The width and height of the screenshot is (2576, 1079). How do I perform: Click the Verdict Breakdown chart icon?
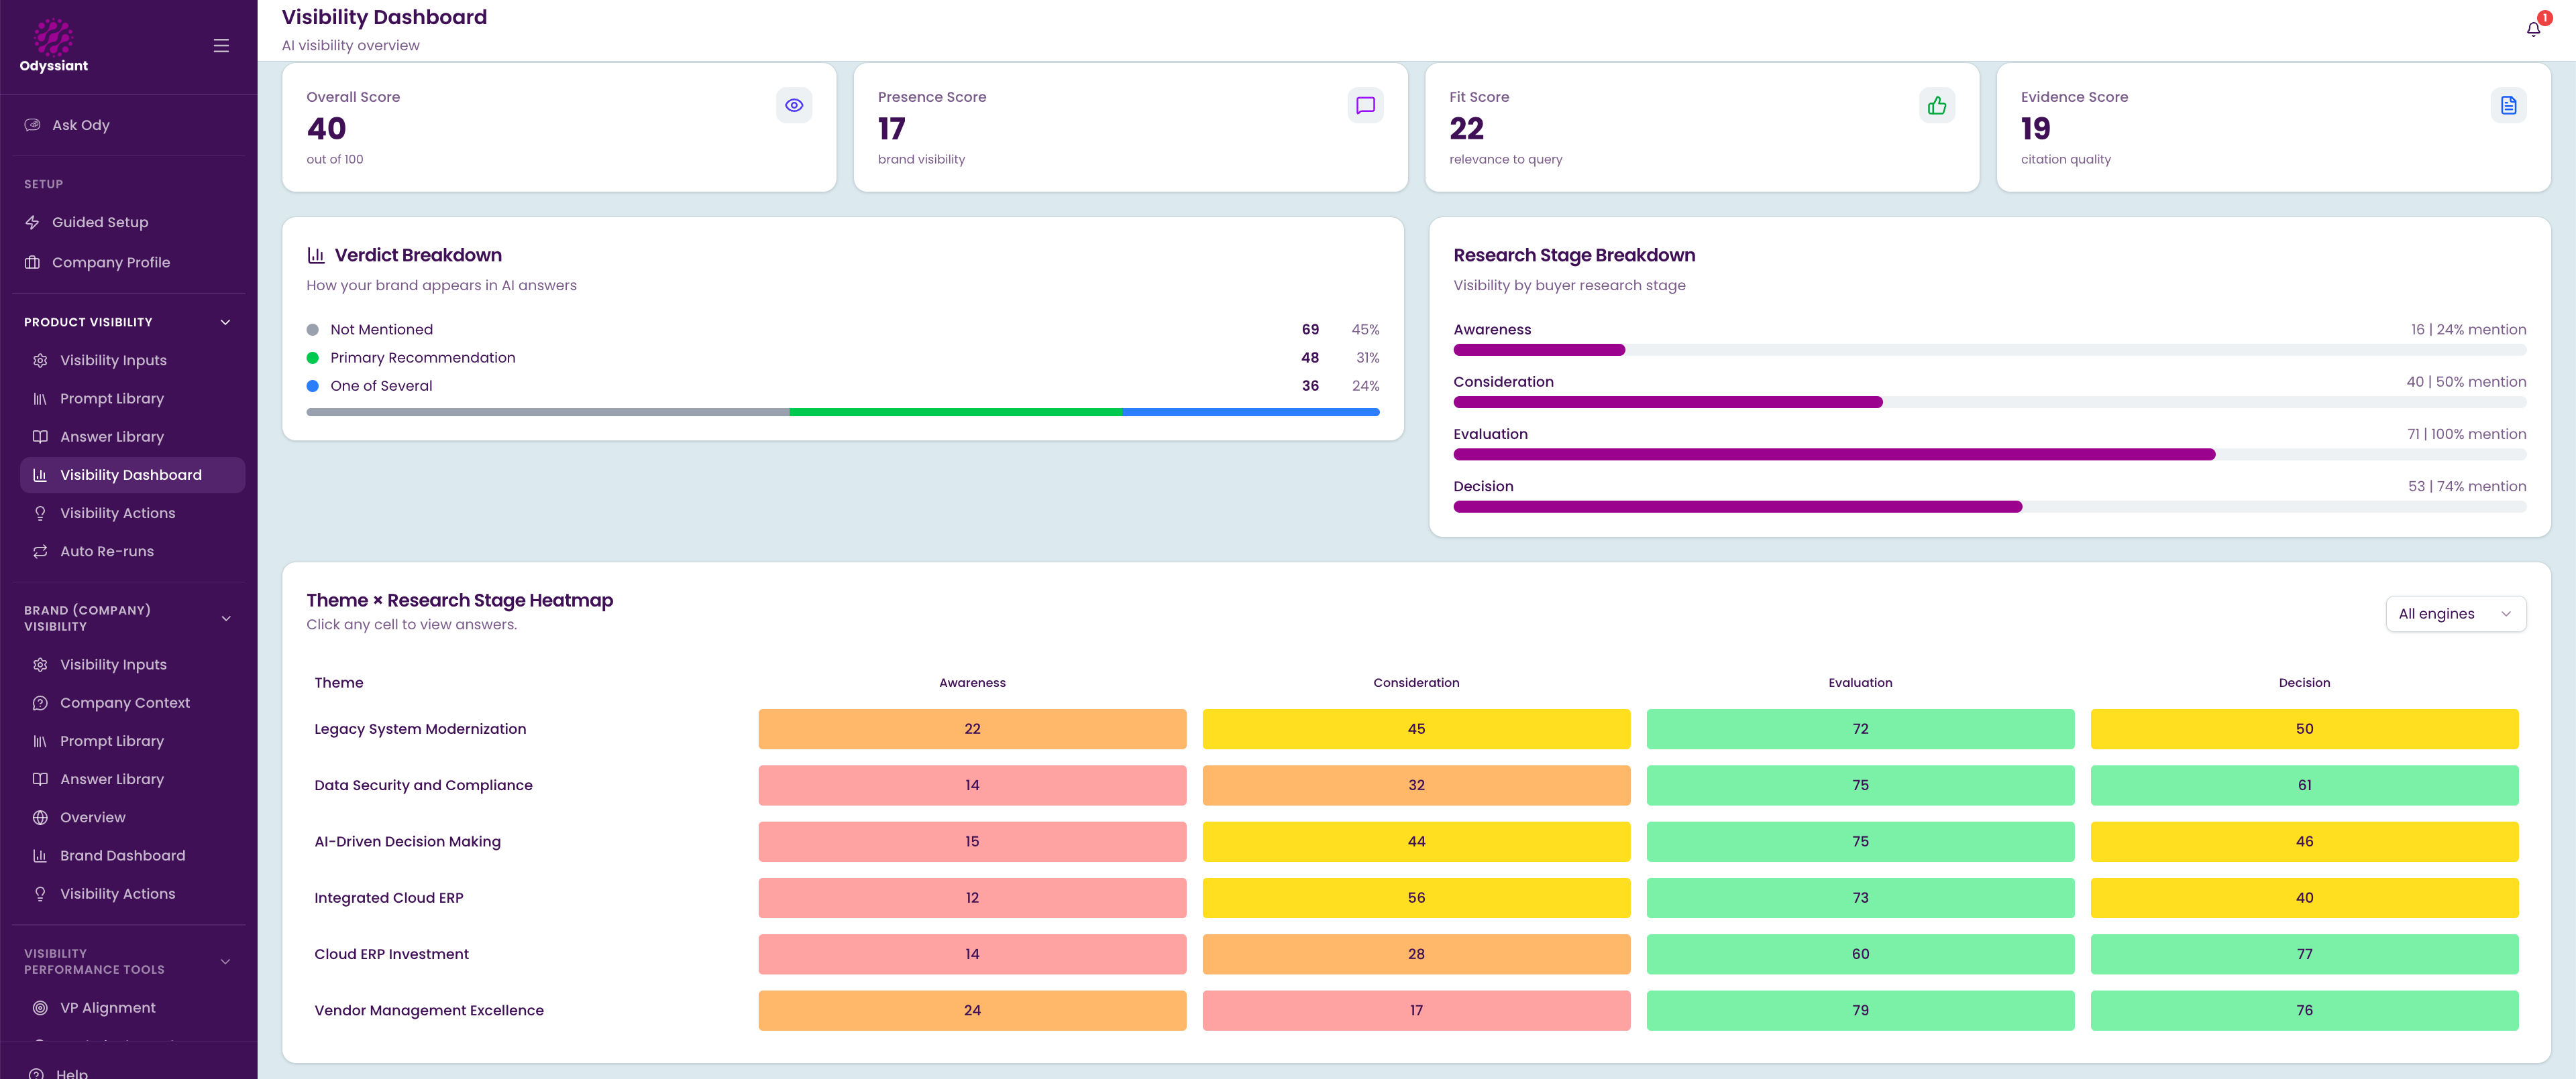click(x=316, y=255)
